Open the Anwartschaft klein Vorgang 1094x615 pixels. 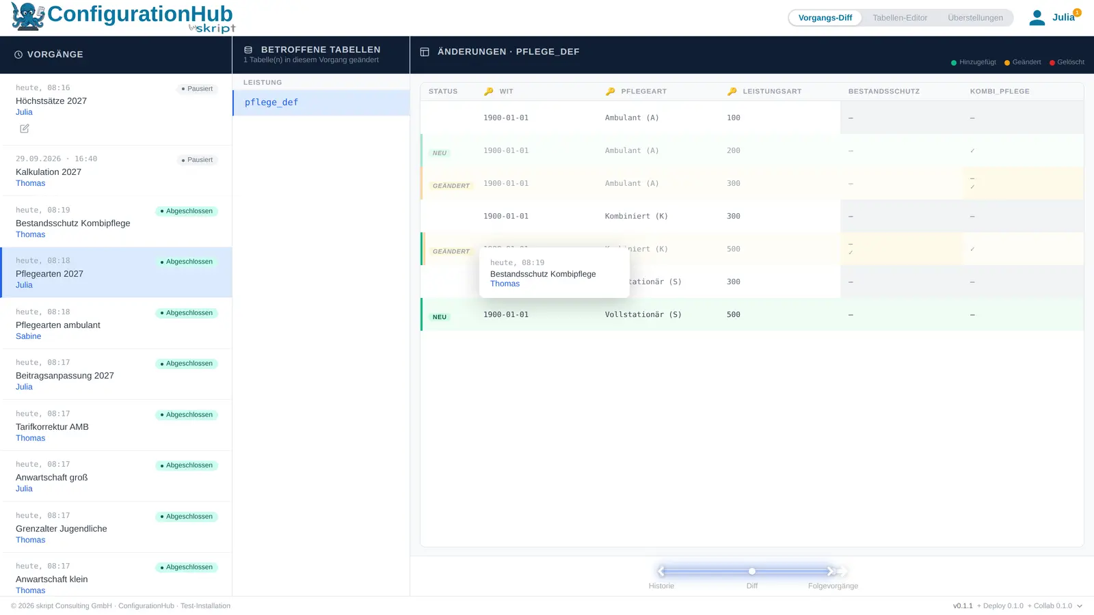116,575
